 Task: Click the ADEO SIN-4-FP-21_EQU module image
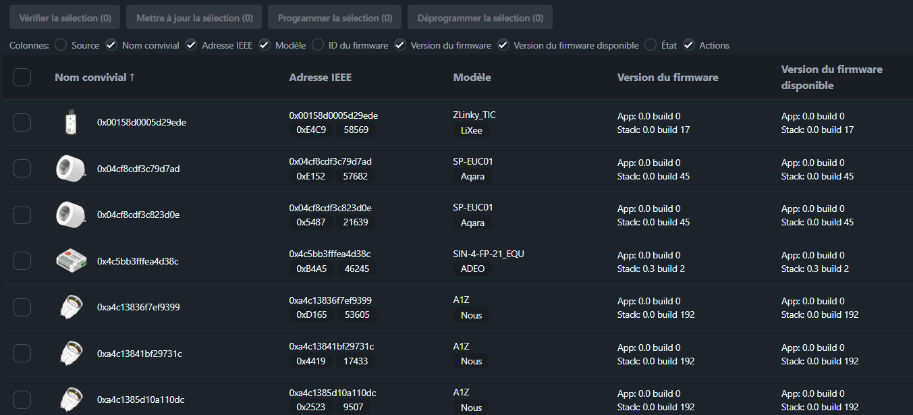point(70,261)
